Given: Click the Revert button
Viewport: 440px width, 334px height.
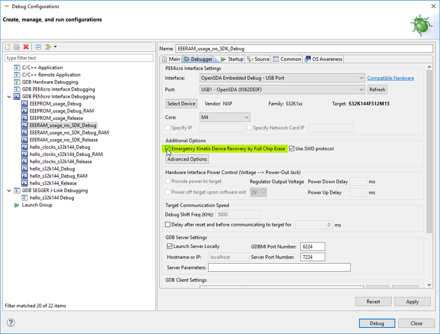Looking at the screenshot, I should click(x=373, y=301).
